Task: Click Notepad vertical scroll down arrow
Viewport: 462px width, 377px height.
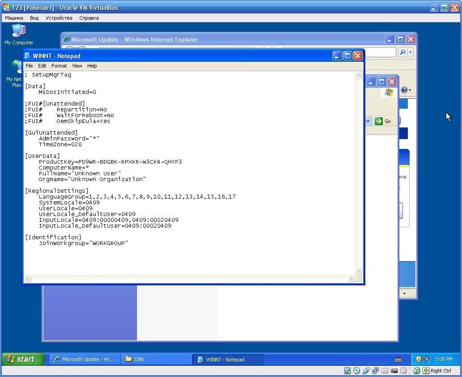Action: [359, 271]
